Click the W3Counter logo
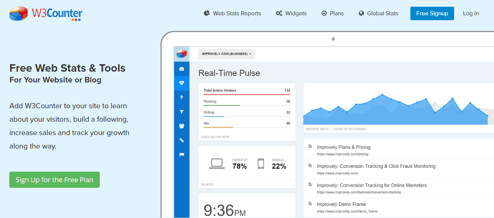 46,13
